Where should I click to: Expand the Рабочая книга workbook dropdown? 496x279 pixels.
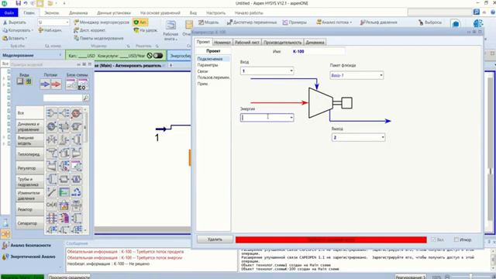(170, 36)
